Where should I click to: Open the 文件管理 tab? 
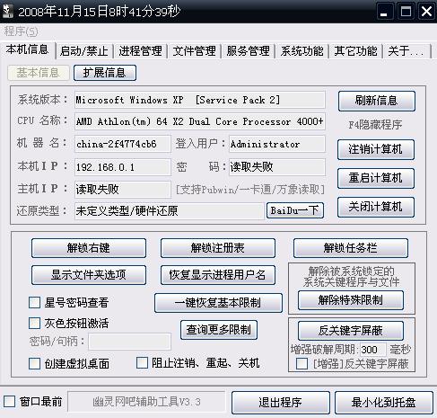tap(194, 51)
